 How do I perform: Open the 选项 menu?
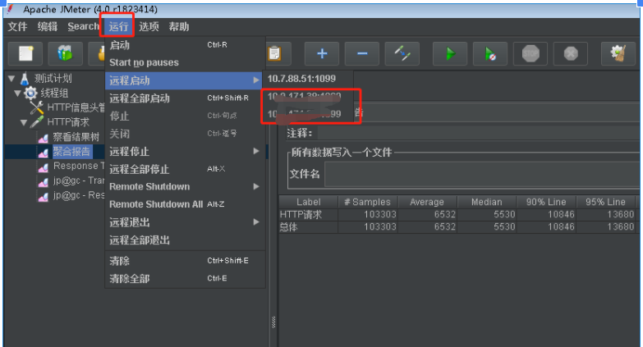tap(149, 26)
